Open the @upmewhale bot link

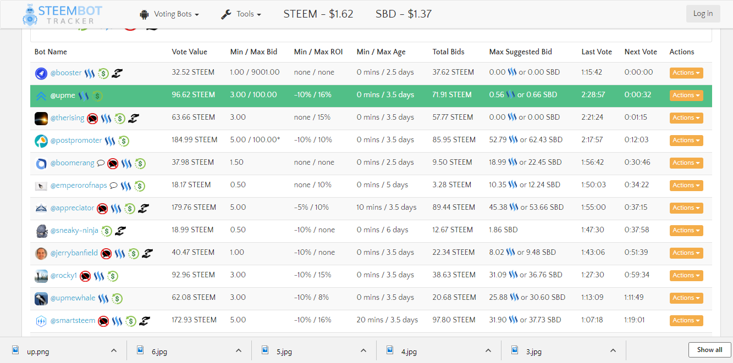73,298
